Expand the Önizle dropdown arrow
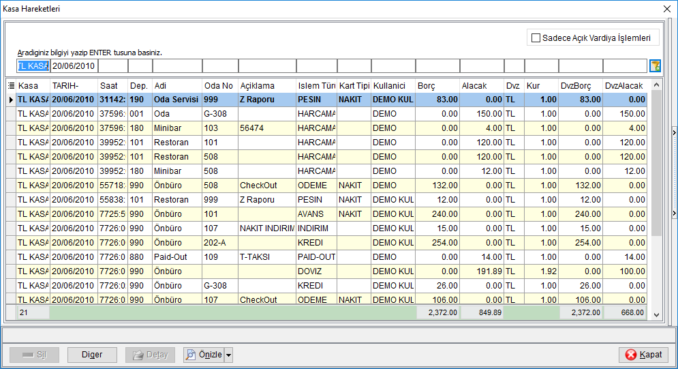678x369 pixels. tap(229, 355)
